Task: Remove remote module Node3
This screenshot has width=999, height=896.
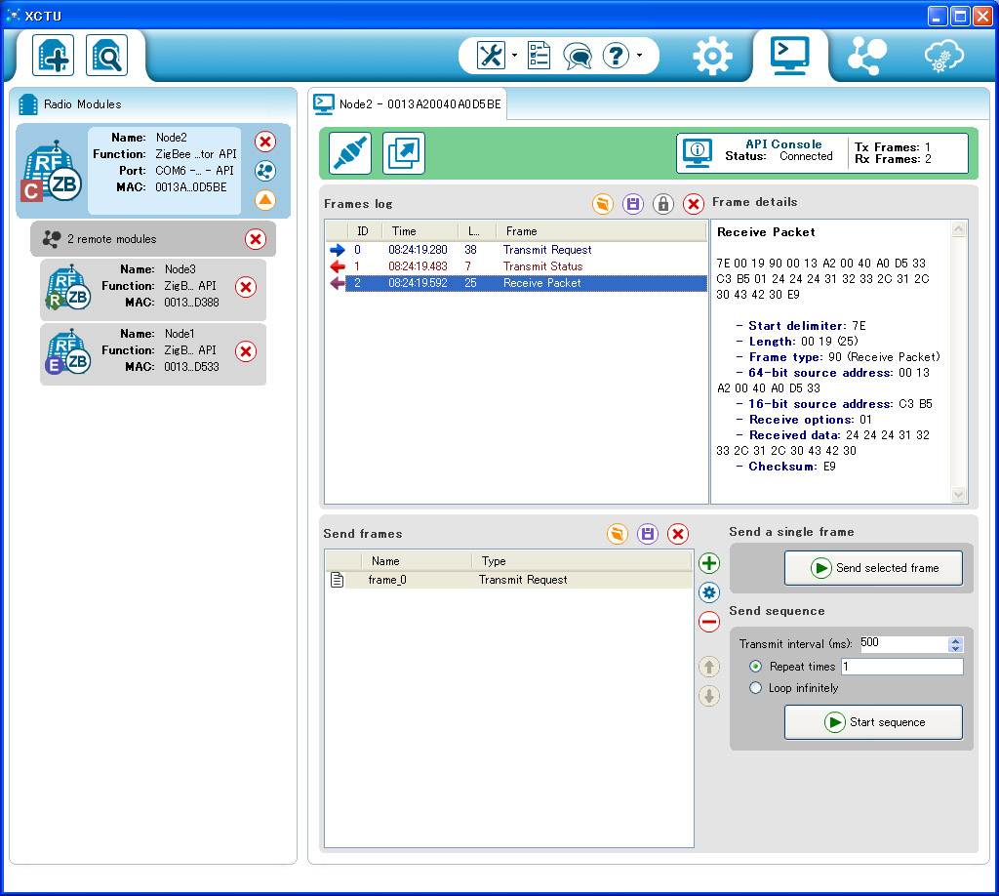Action: tap(245, 287)
